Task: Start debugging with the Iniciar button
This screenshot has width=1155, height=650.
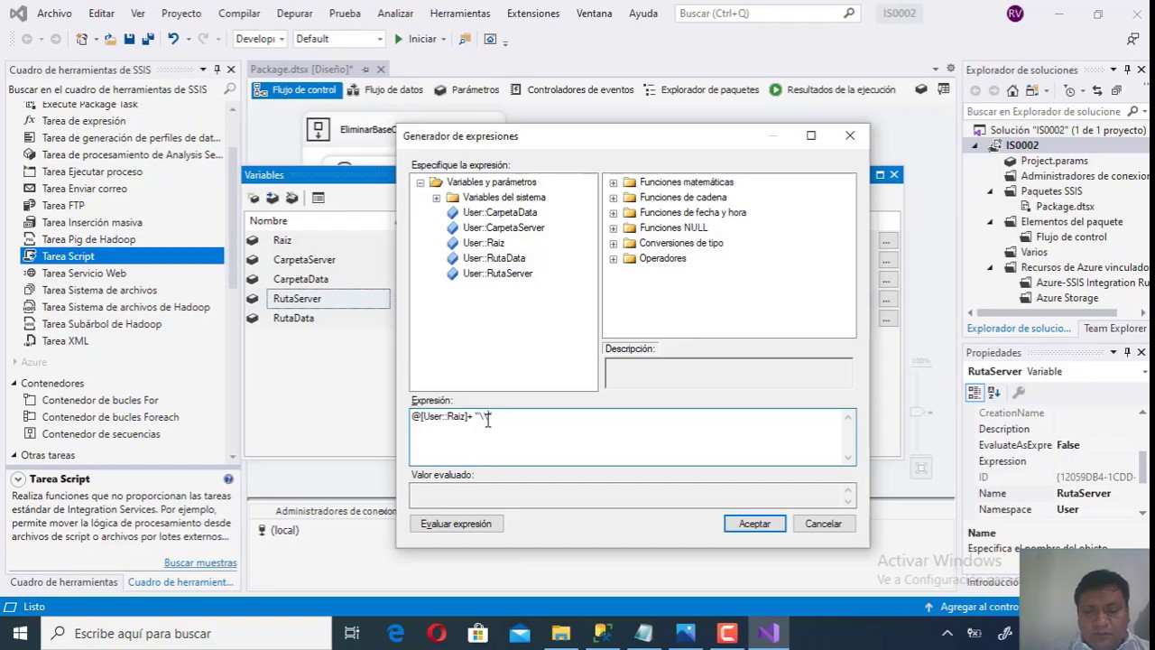Action: [414, 39]
